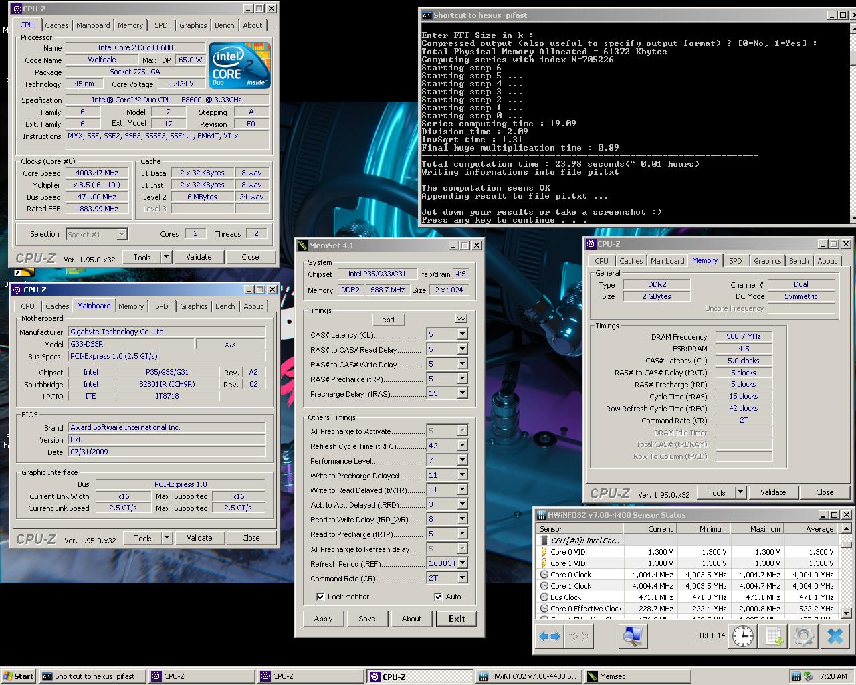Screen dimensions: 856x685
Task: Click Close in CPU-Z Mainboard window
Action: point(251,538)
